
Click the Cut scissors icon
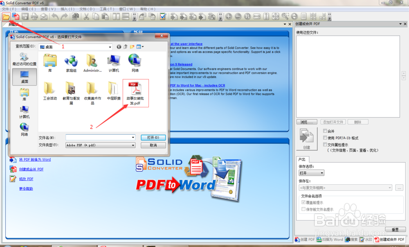click(86, 17)
